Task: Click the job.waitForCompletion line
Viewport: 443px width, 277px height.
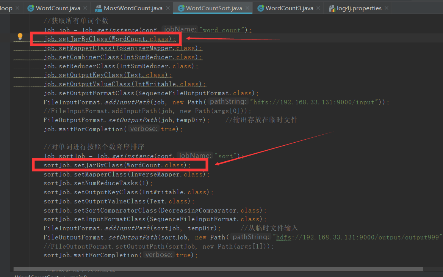Action: click(113, 129)
